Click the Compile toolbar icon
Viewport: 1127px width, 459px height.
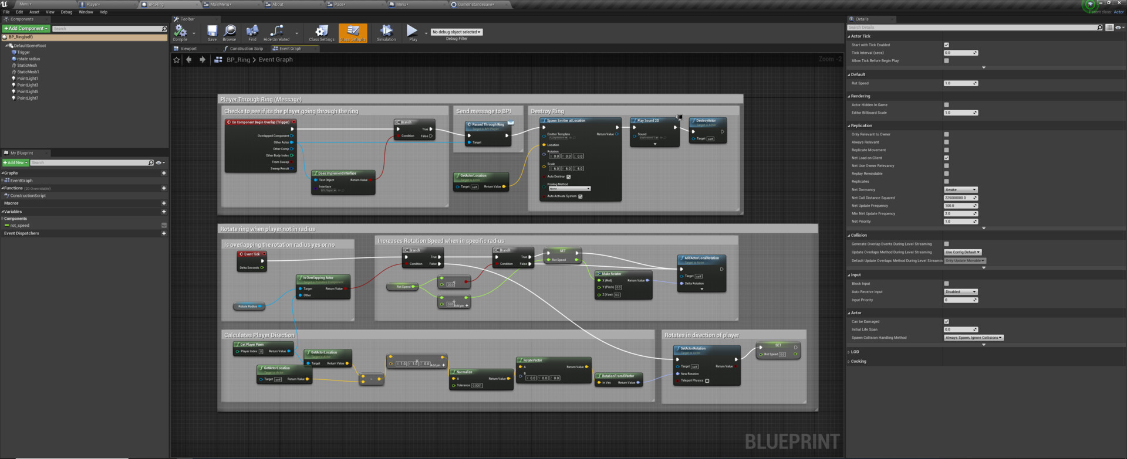tap(180, 32)
